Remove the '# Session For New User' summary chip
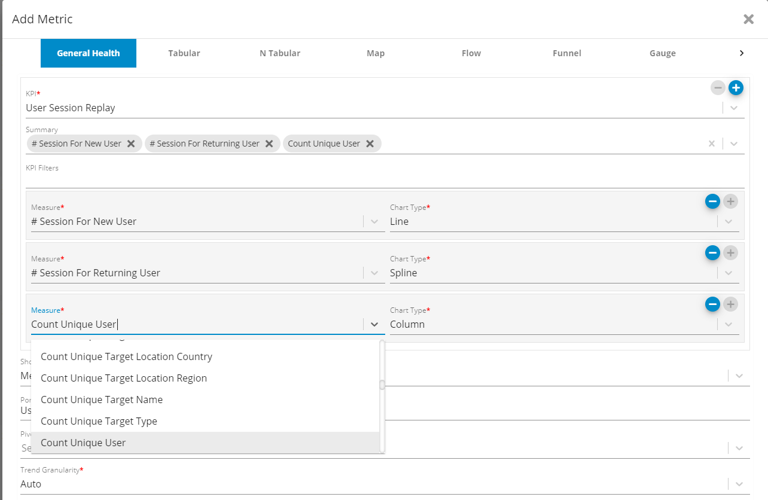Image resolution: width=768 pixels, height=500 pixels. click(x=131, y=144)
